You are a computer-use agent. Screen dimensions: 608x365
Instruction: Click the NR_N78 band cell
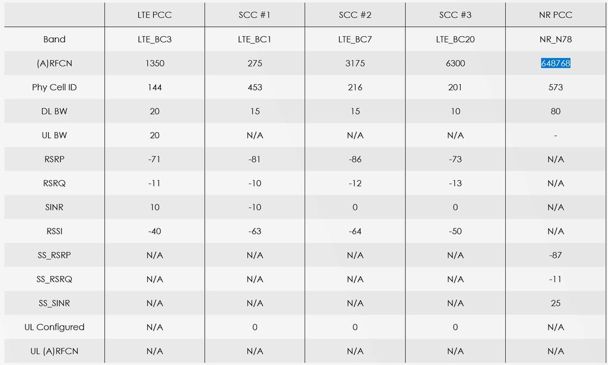click(556, 40)
